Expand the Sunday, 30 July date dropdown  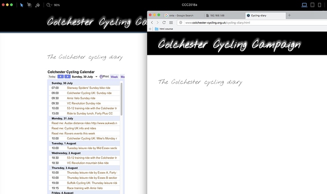[x=96, y=76]
